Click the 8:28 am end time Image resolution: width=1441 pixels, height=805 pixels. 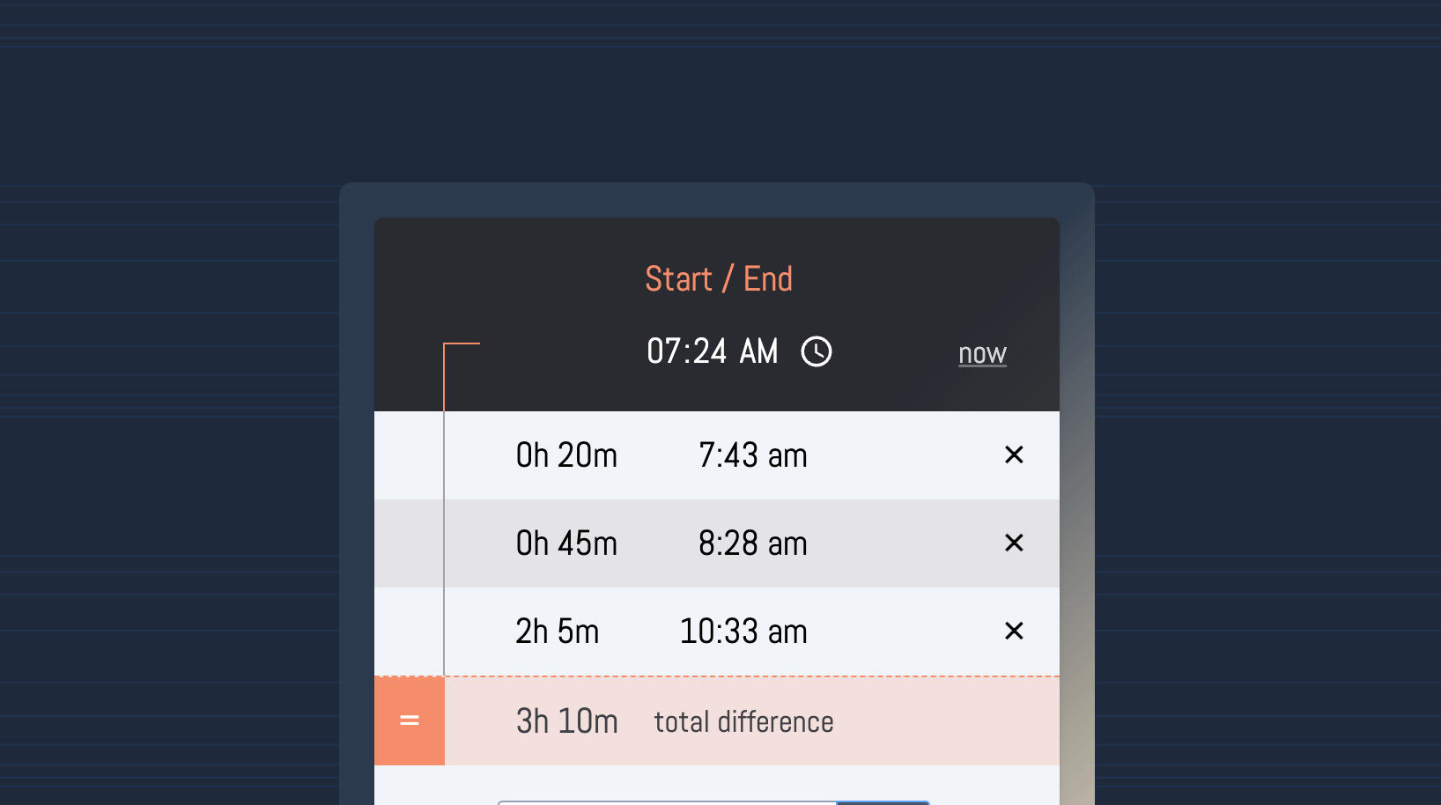[752, 543]
